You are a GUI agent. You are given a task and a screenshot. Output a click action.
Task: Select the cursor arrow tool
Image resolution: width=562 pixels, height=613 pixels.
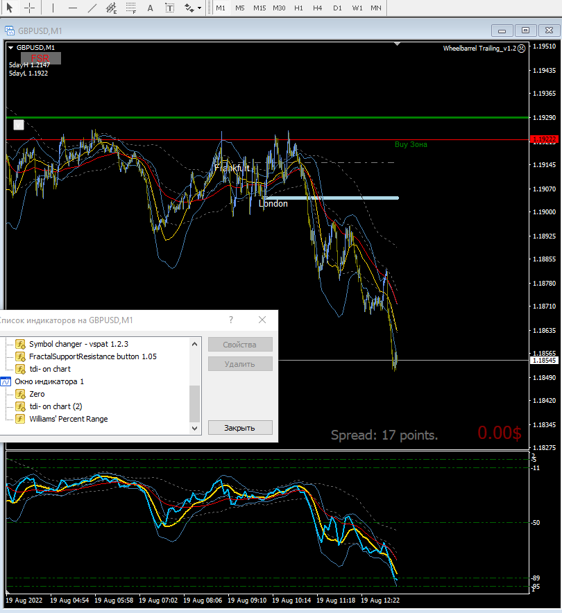10,8
